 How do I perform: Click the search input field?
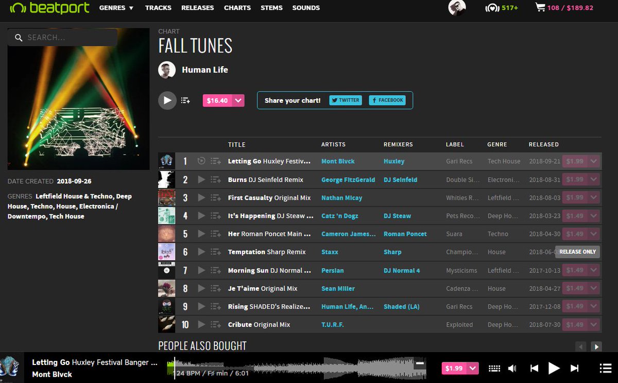coord(62,38)
